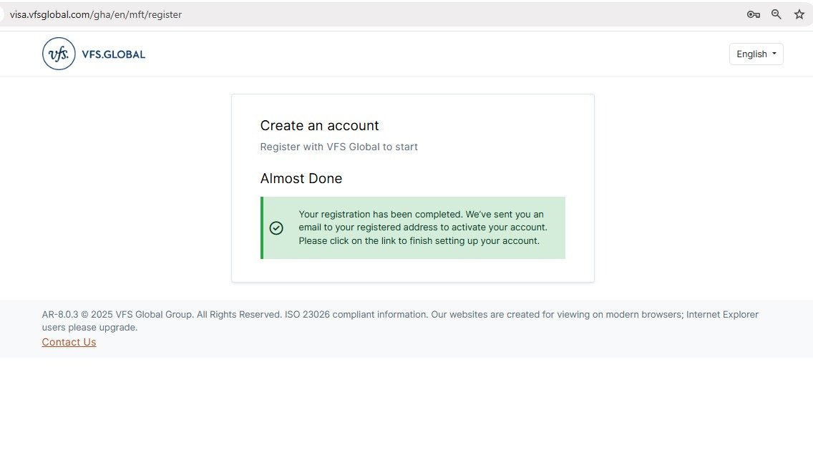The image size is (813, 455).
Task: Click the circular VFS logo icon
Action: (59, 53)
